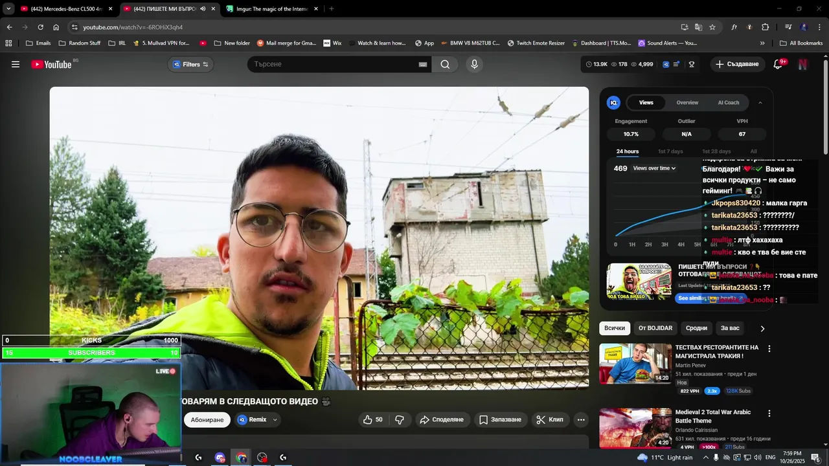Reload the page
The height and width of the screenshot is (466, 829).
pyautogui.click(x=40, y=27)
